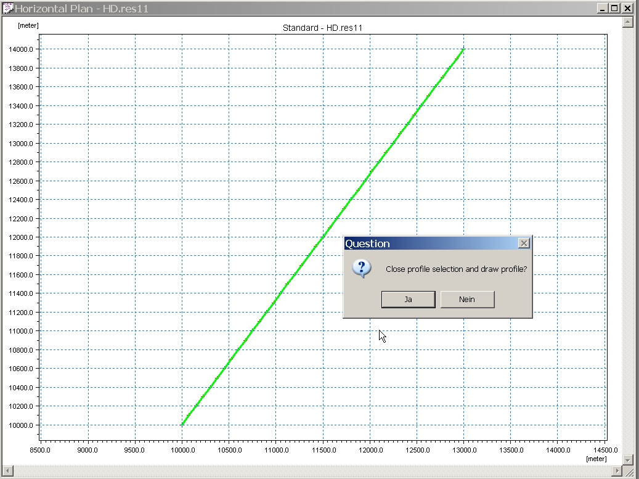Open the Horizontal Plan window system icon
Screen dimensions: 639x479
point(8,9)
